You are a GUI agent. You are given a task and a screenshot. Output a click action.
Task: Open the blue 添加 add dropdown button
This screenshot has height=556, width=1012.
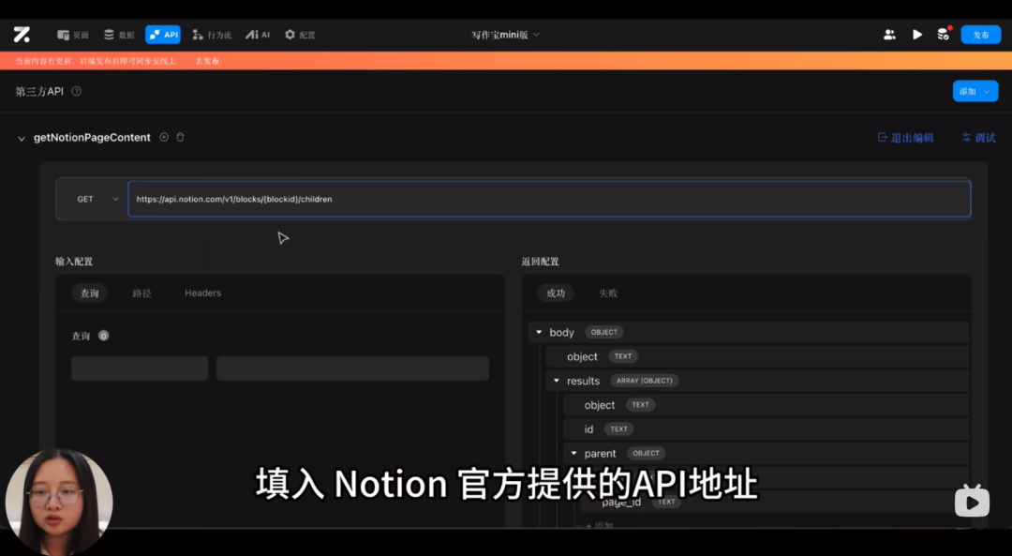[975, 91]
